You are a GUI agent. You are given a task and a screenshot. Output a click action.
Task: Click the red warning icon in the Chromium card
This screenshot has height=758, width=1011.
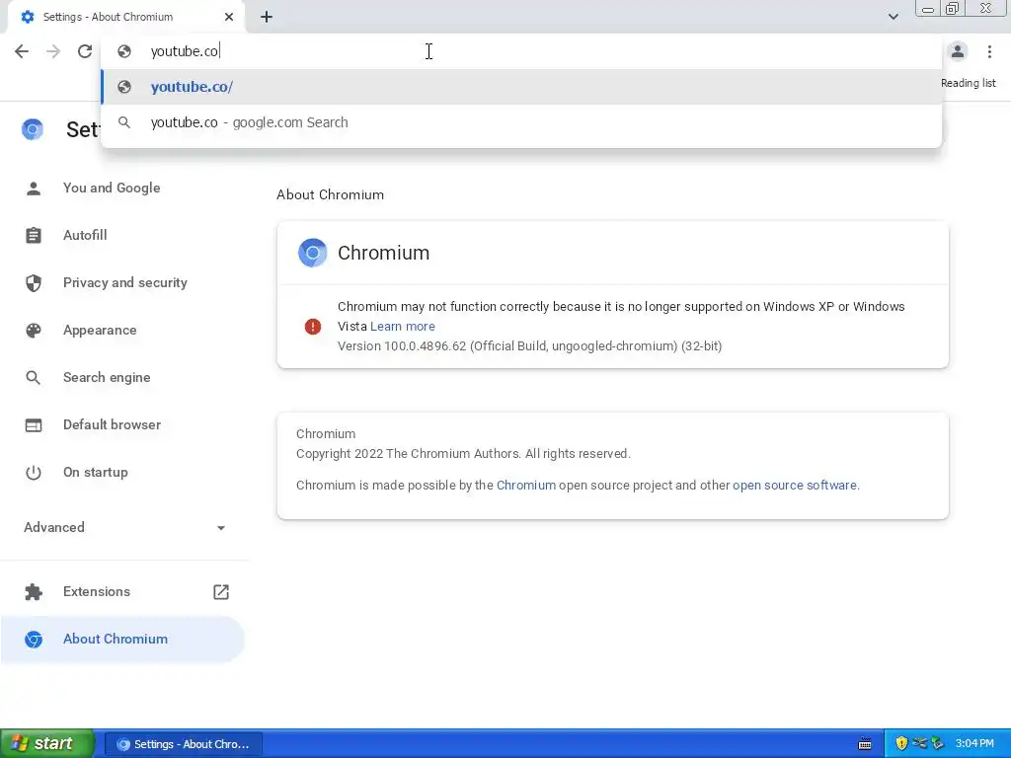313,327
